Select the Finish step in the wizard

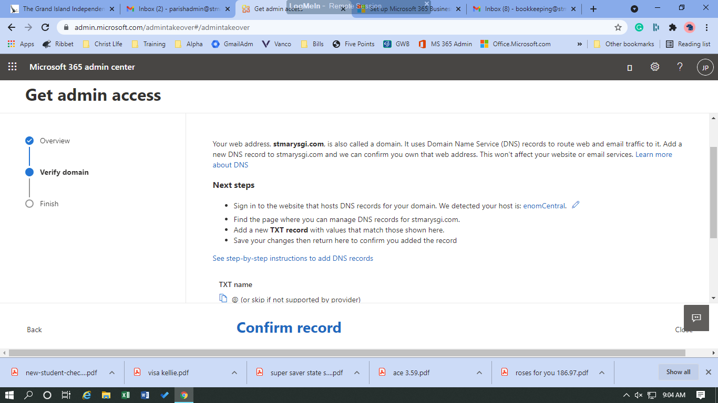[x=49, y=204]
